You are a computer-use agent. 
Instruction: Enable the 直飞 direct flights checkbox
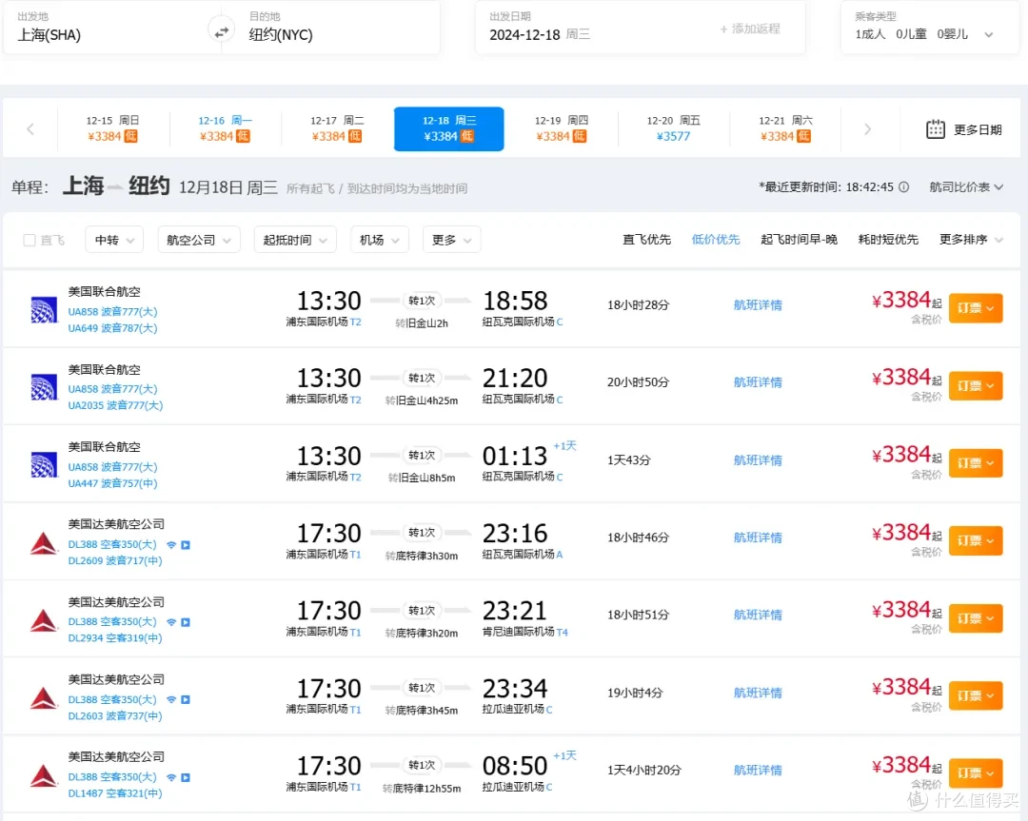pyautogui.click(x=30, y=240)
